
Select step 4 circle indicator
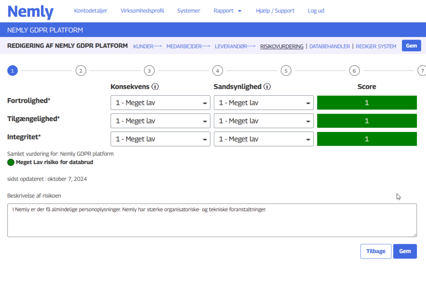coord(217,71)
